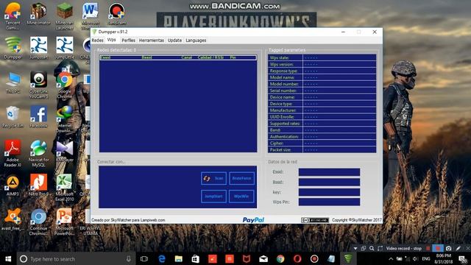Open Tencent Gaming desktop shortcut
This screenshot has height=265, width=471.
pyautogui.click(x=13, y=16)
